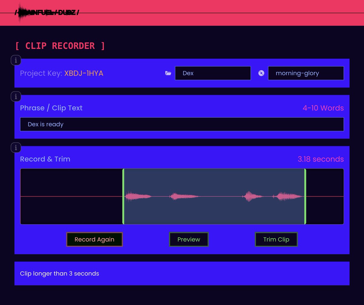Click the info icon above Project Key
The image size is (364, 305).
[16, 60]
